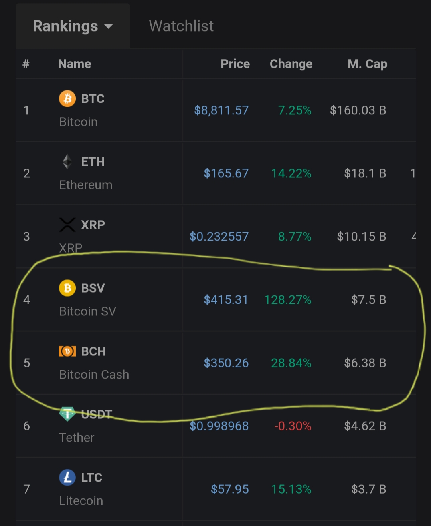This screenshot has width=431, height=526.
Task: Click the Bitcoin Cash logo icon
Action: (x=67, y=351)
